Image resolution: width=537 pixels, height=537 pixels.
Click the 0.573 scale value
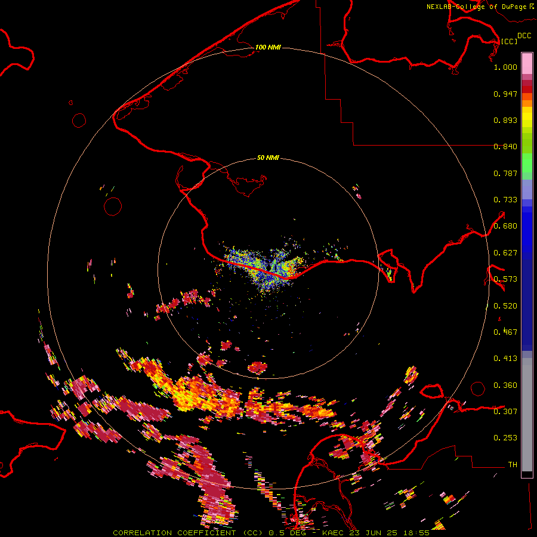[505, 279]
